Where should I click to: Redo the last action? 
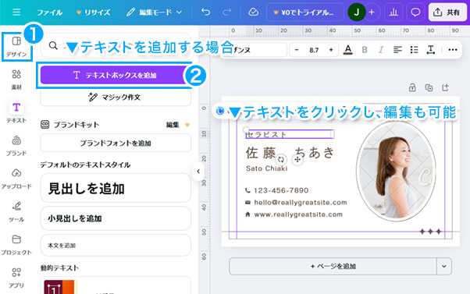coord(226,12)
